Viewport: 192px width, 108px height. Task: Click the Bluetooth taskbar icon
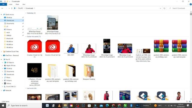pyautogui.click(x=131, y=105)
